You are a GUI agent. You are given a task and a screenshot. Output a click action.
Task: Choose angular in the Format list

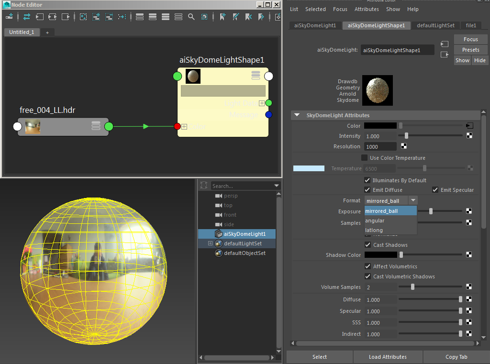coord(390,221)
